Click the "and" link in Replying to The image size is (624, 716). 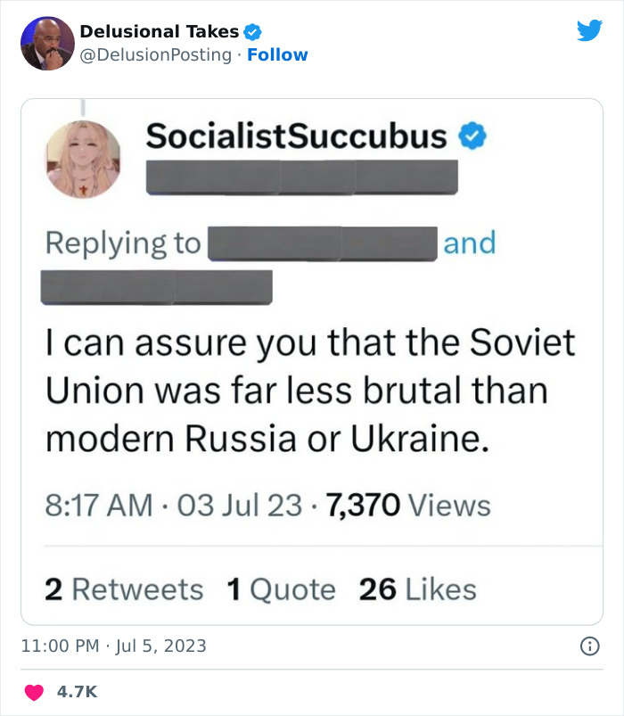469,243
